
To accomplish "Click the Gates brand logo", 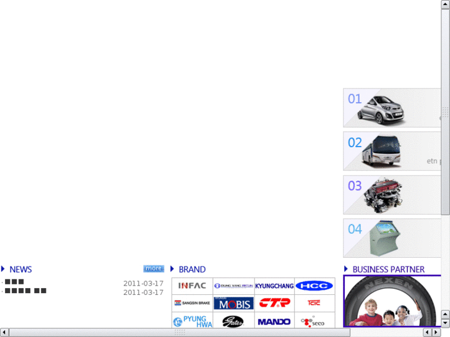I will (x=233, y=321).
